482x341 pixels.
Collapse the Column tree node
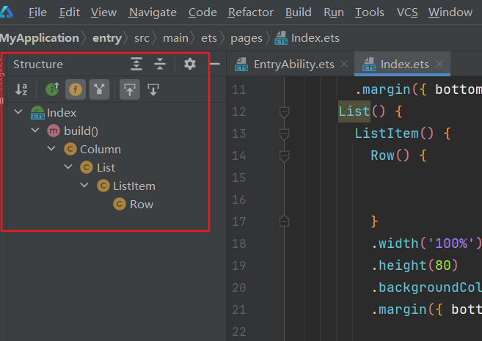click(51, 149)
